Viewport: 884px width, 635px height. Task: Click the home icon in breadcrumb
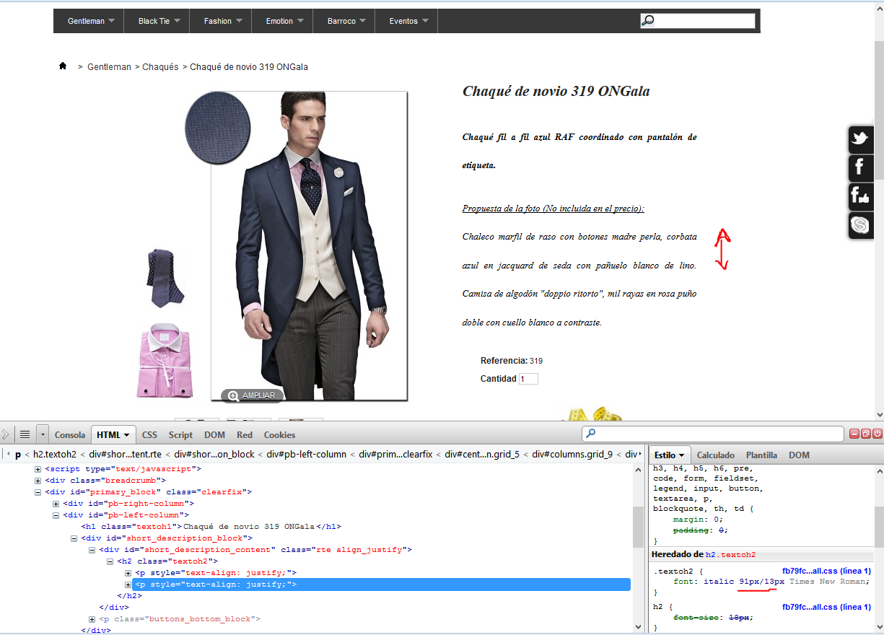point(63,66)
